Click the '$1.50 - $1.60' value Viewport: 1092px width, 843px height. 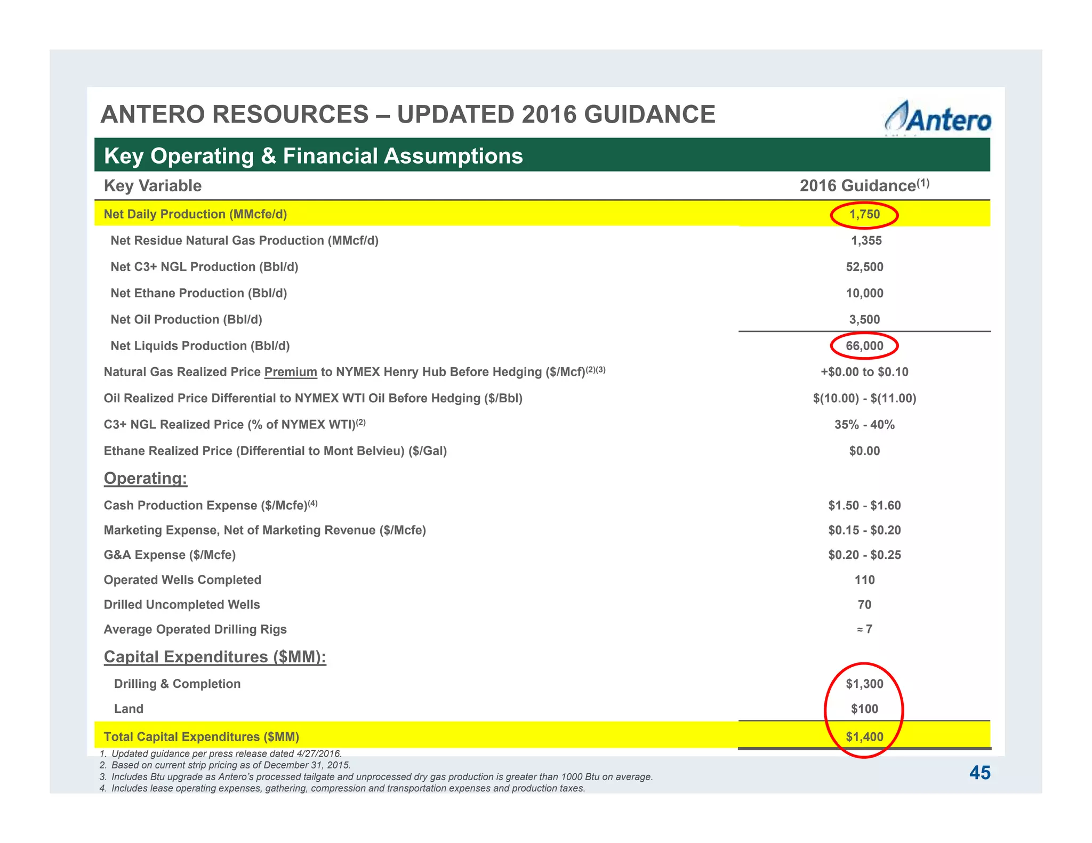coord(864,505)
